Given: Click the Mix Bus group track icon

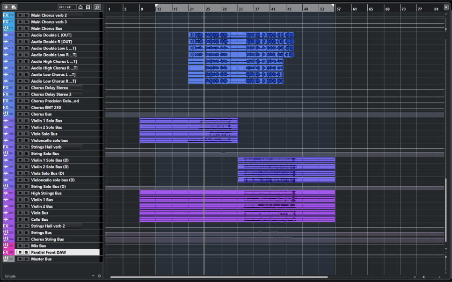Looking at the screenshot, I should (6, 246).
